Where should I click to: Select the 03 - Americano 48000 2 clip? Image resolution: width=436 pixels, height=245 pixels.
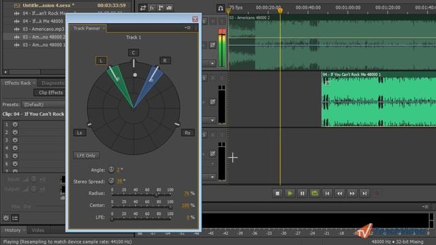[332, 42]
